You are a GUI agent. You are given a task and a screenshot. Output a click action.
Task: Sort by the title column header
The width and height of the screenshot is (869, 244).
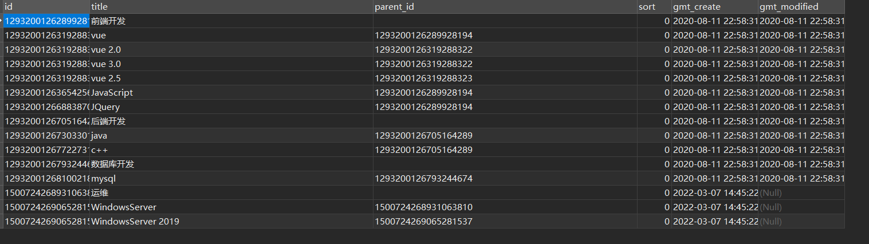tap(231, 7)
